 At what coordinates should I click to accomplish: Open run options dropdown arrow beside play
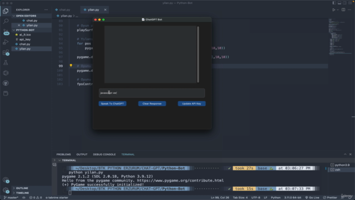click(x=338, y=10)
